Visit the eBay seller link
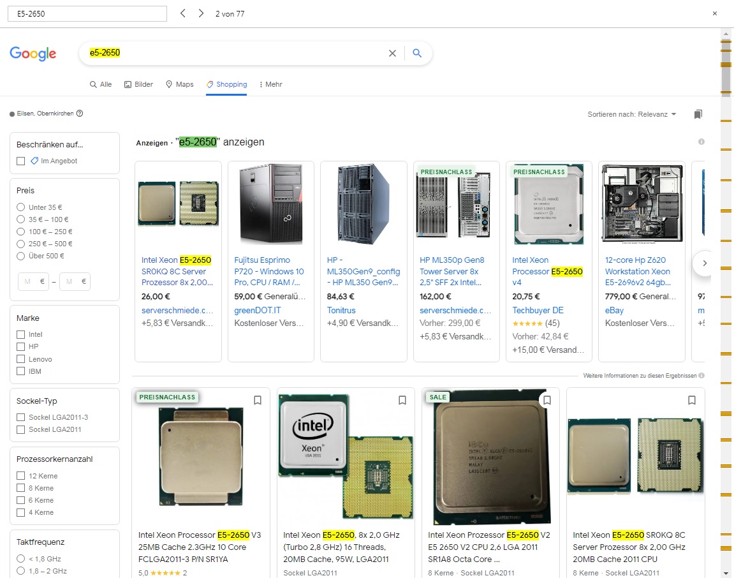 coord(614,310)
